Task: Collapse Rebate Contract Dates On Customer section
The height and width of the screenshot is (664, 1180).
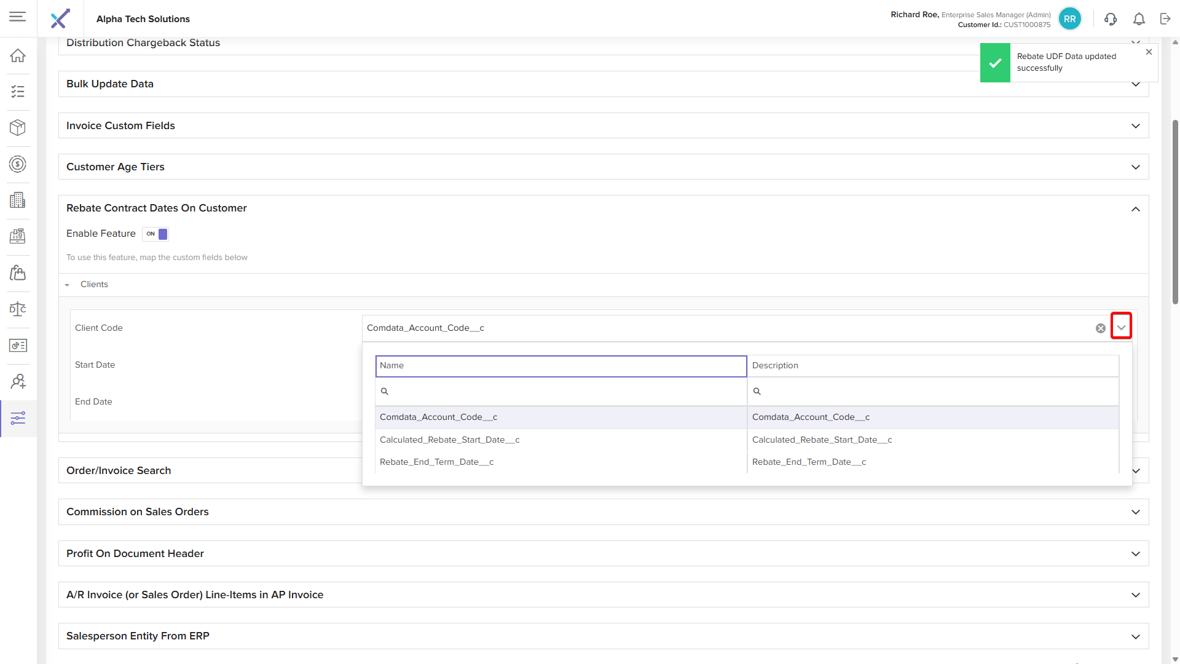Action: [x=1135, y=209]
